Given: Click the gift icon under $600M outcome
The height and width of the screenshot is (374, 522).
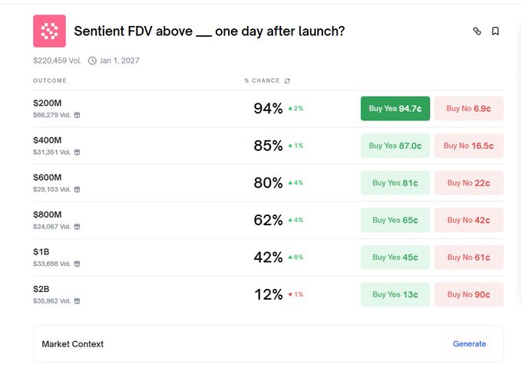Looking at the screenshot, I should (x=77, y=189).
